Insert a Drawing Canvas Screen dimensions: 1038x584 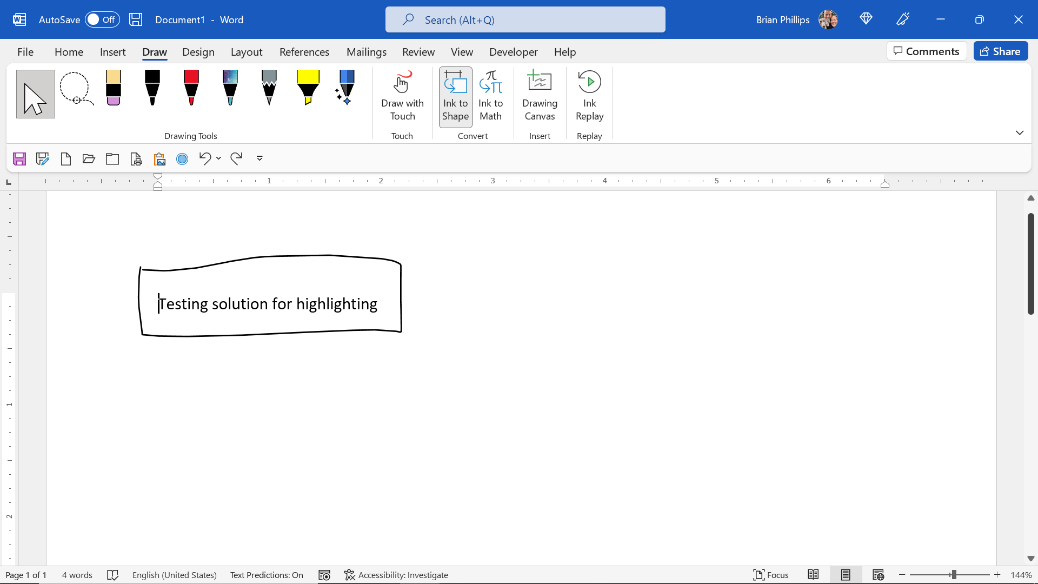tap(540, 96)
